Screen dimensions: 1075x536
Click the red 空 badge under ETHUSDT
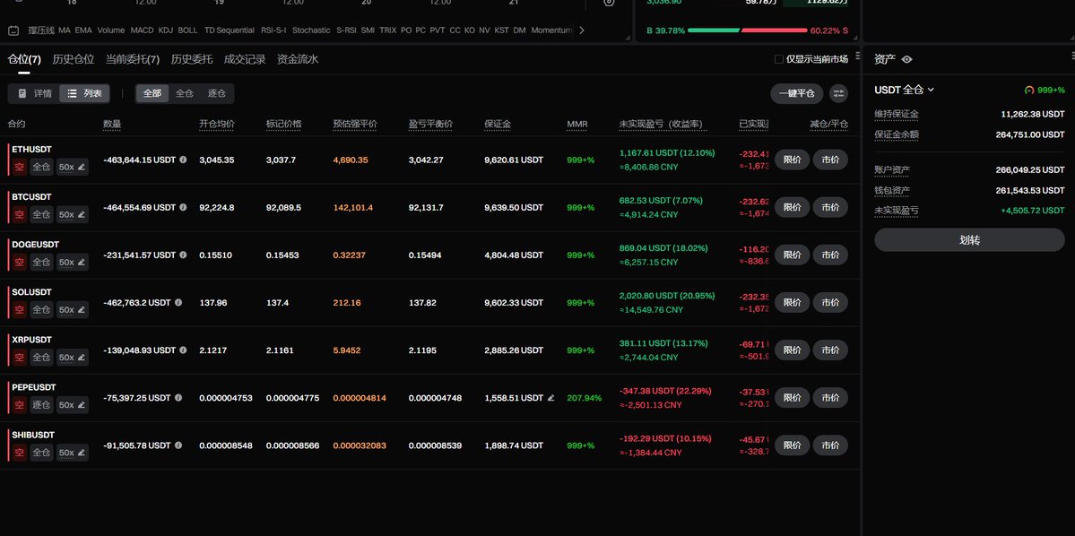point(20,167)
